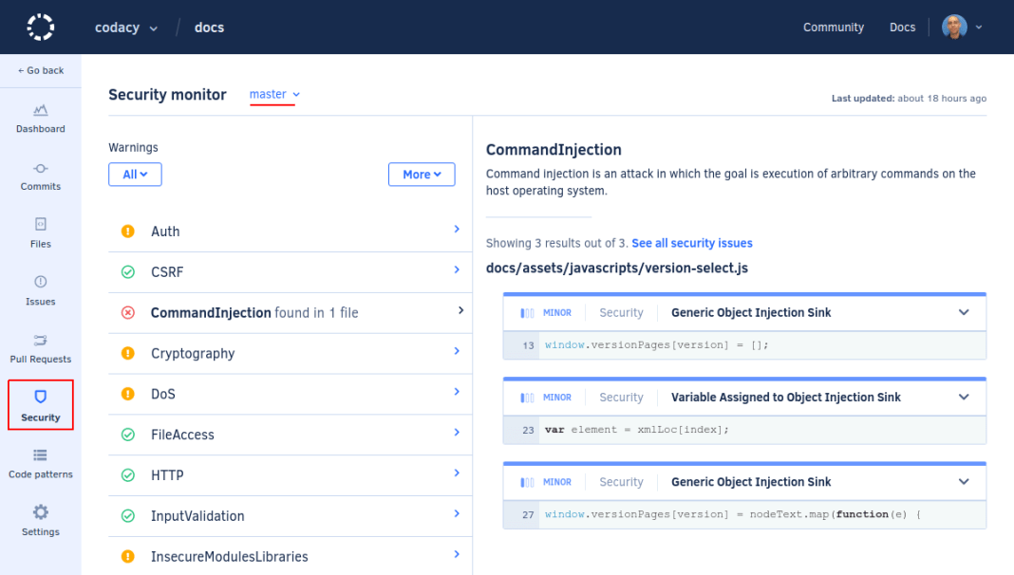
Task: Open Dashboard from the sidebar
Action: [x=40, y=119]
